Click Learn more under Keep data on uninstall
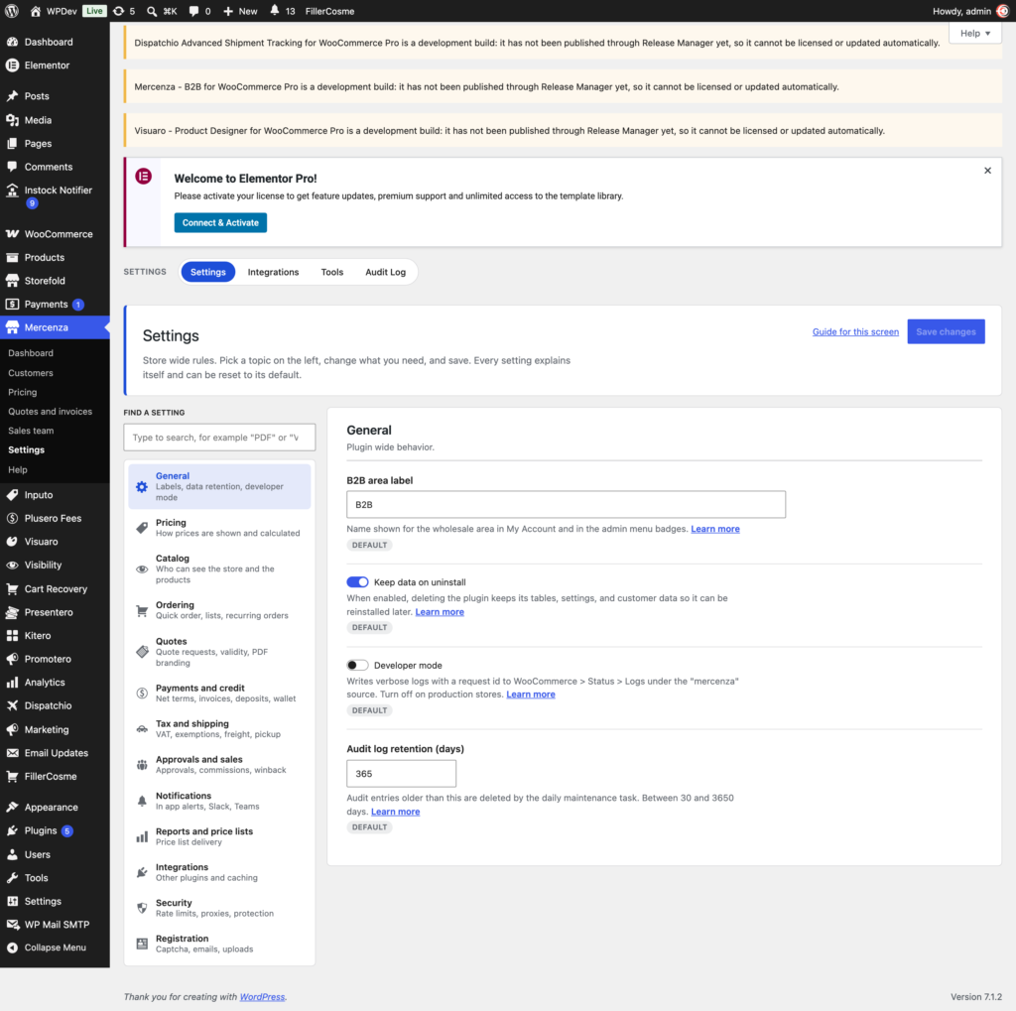The width and height of the screenshot is (1016, 1011). coord(440,612)
